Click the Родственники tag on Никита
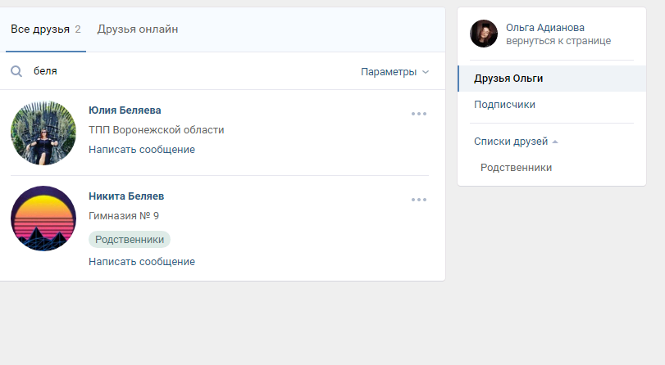The width and height of the screenshot is (665, 365). point(130,240)
